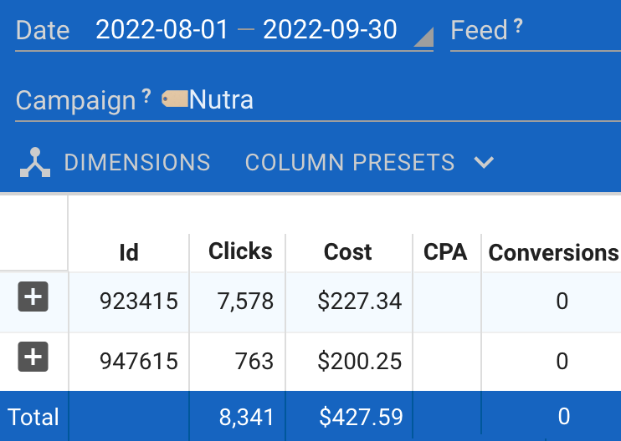
Task: Open the date range dropdown triangle
Action: [423, 37]
